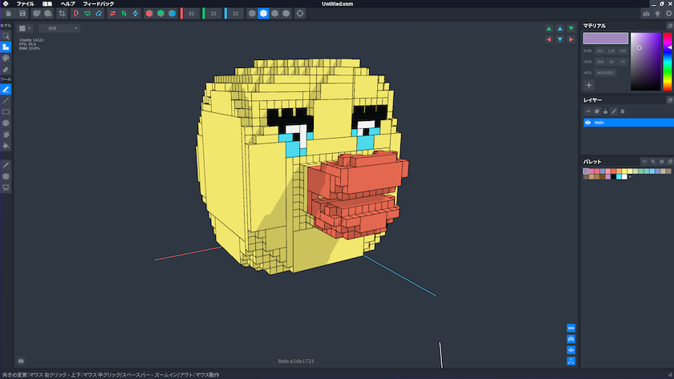
Task: Rename layer using the pencil icon
Action: [x=614, y=111]
